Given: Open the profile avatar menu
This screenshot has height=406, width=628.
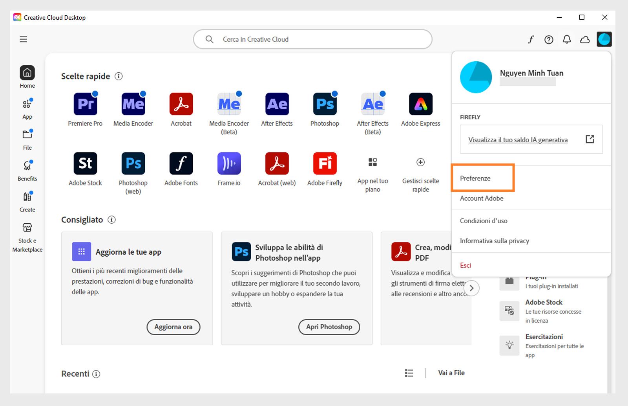Looking at the screenshot, I should click(x=604, y=39).
